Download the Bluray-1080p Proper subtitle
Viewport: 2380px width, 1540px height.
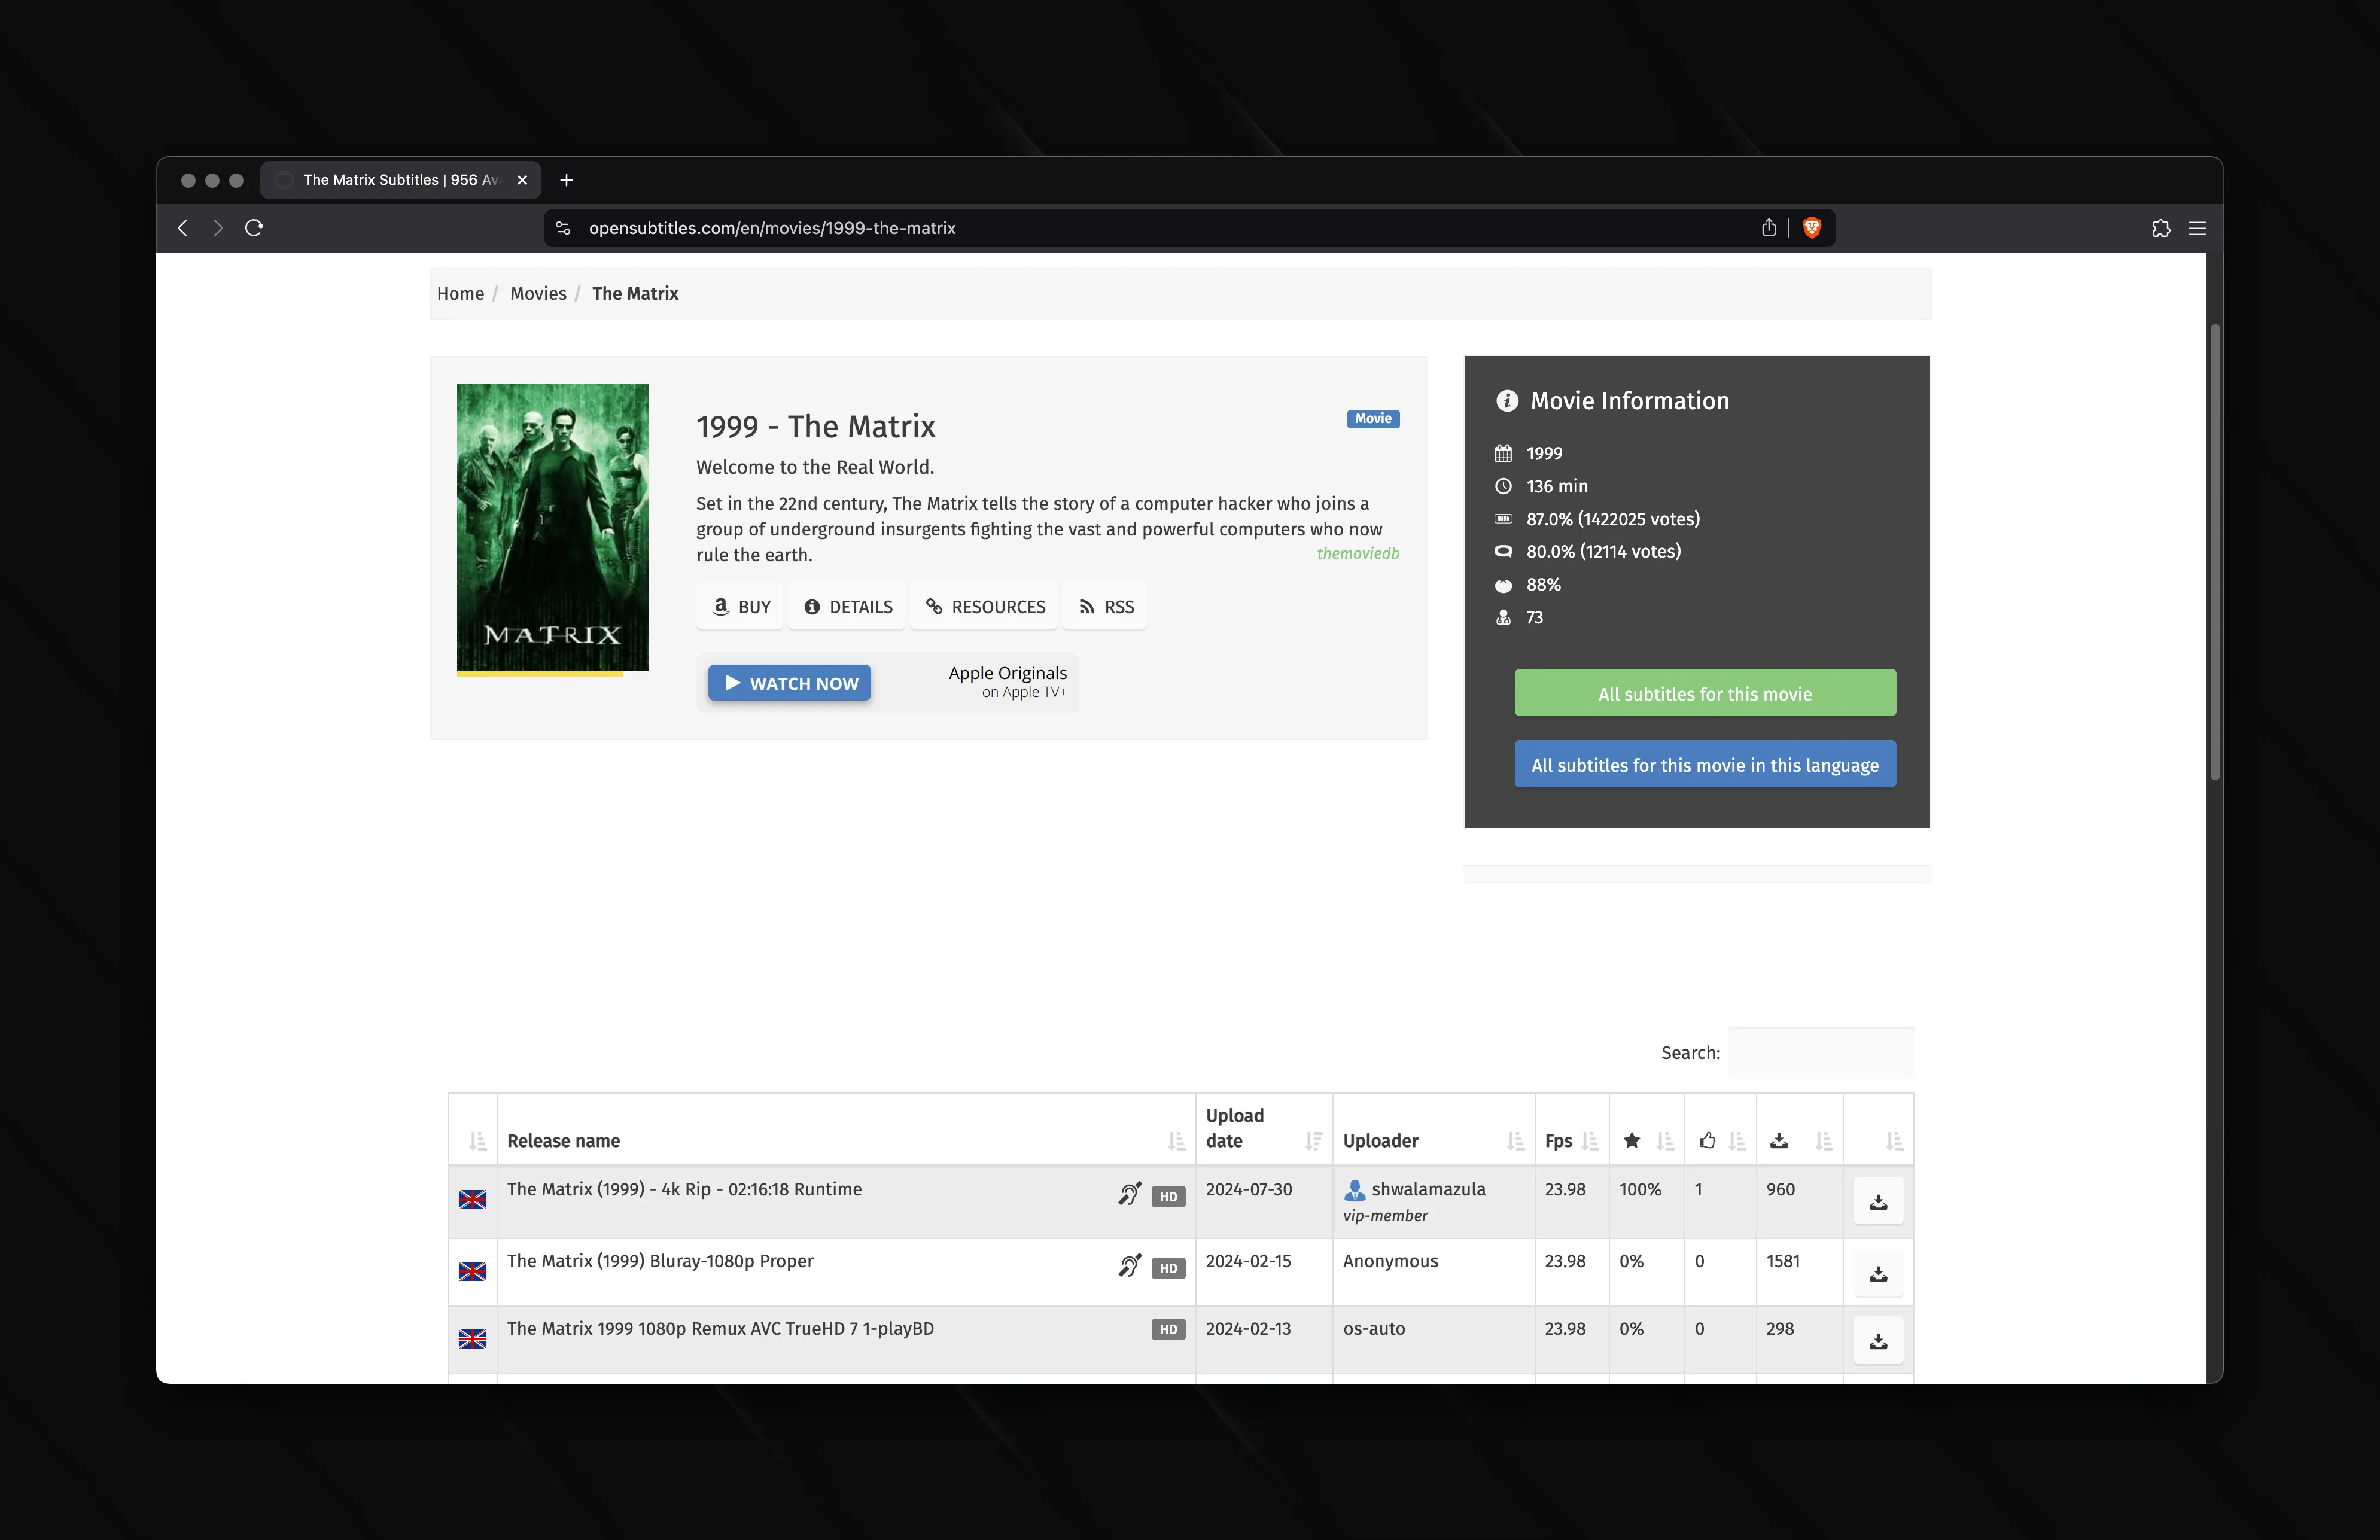click(x=1877, y=1273)
